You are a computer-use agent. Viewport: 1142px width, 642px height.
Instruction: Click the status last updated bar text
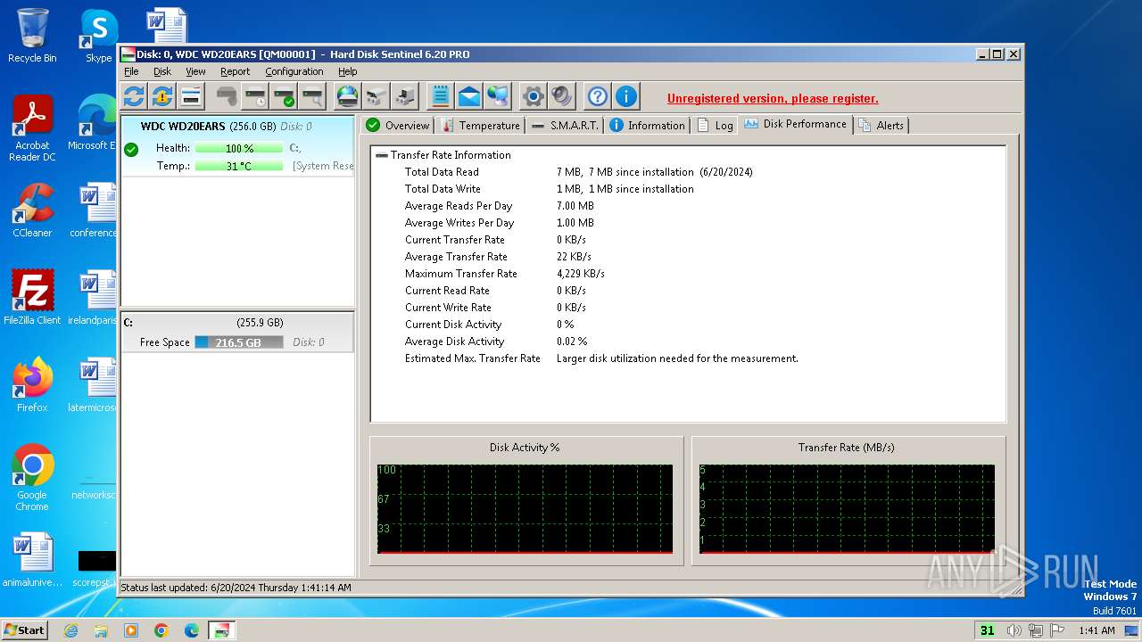click(x=236, y=588)
